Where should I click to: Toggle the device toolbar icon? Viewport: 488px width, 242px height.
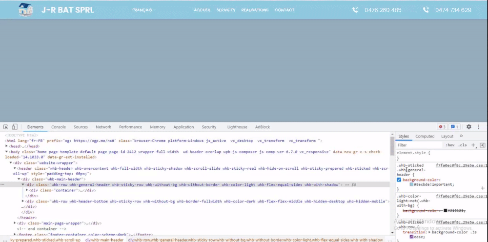pyautogui.click(x=15, y=127)
